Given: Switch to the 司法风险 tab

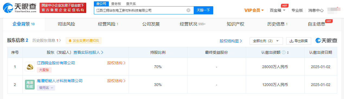Looking at the screenshot, I should 66,24.
